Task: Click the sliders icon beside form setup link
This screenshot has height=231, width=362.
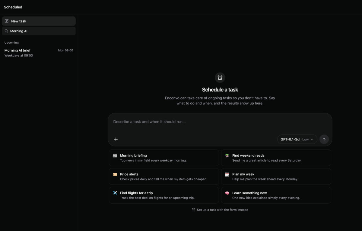Action: pyautogui.click(x=194, y=210)
